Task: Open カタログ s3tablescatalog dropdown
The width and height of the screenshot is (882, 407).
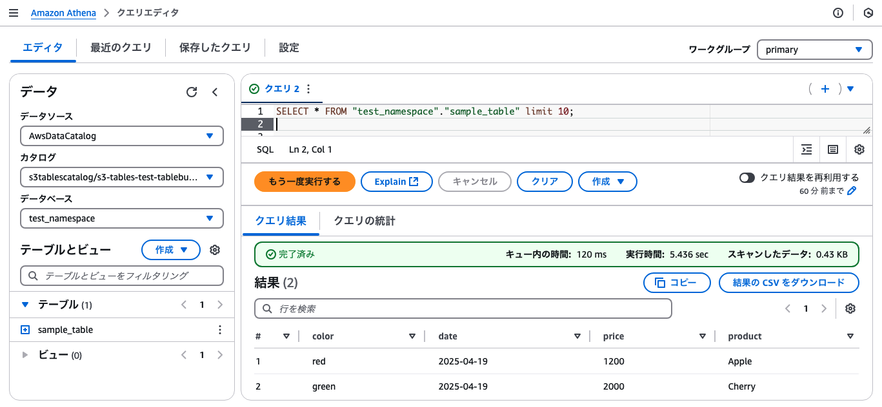Action: [122, 177]
